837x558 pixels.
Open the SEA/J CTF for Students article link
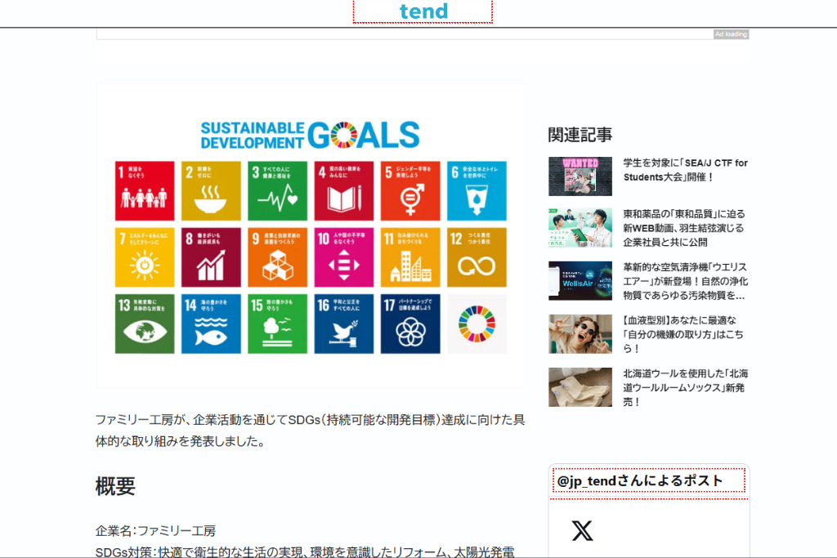point(686,170)
